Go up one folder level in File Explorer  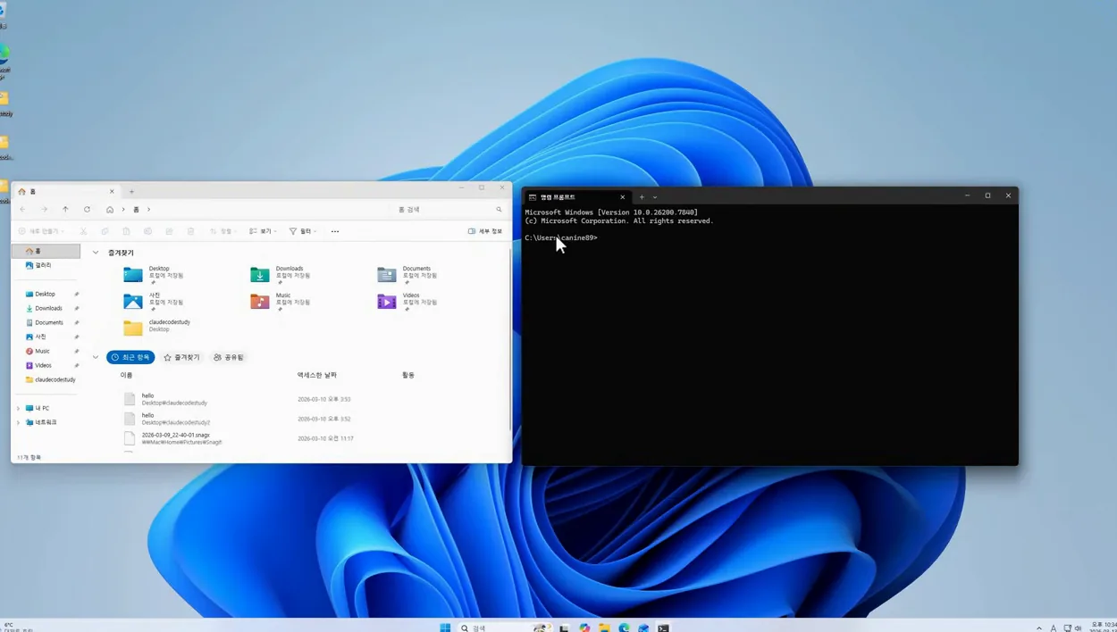click(65, 210)
